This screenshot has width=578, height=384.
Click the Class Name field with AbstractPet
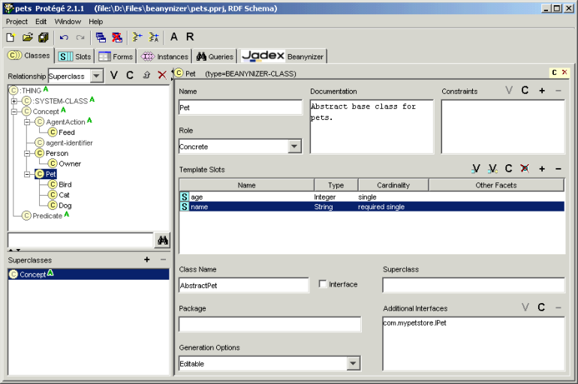(x=244, y=285)
